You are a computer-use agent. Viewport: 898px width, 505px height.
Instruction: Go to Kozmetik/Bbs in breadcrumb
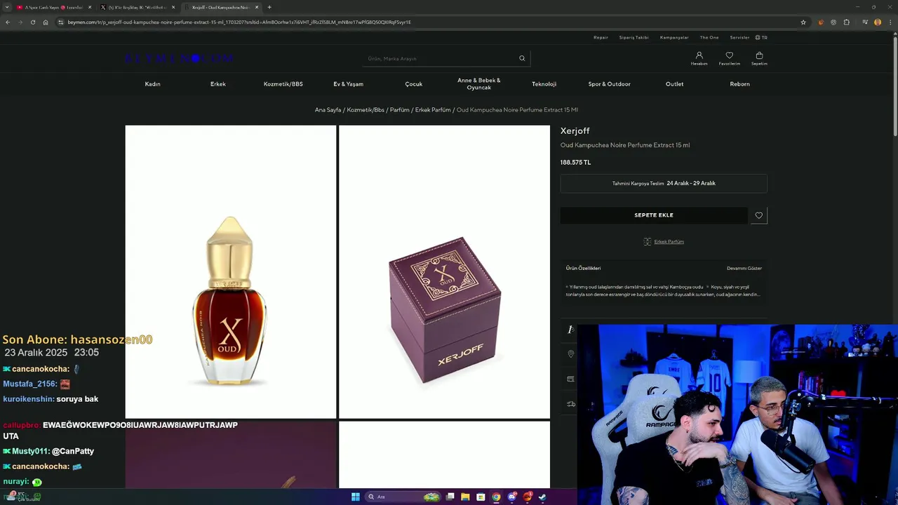pos(366,110)
